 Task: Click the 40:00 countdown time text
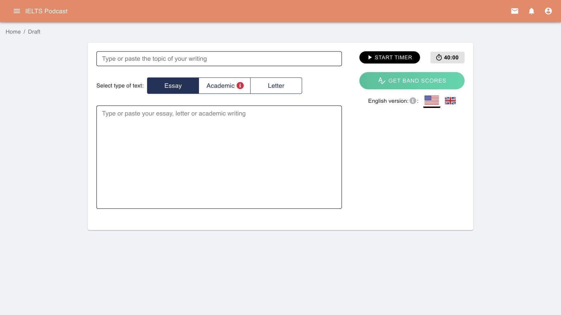coord(451,57)
